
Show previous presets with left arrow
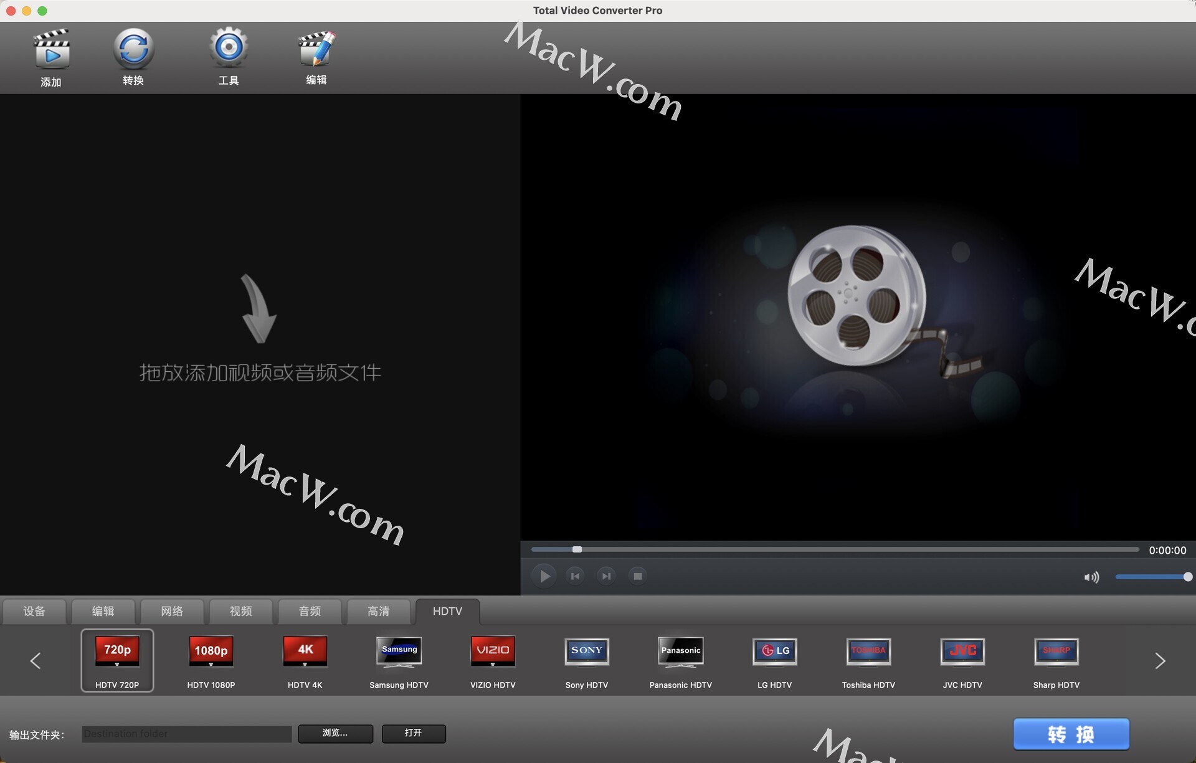pos(36,661)
